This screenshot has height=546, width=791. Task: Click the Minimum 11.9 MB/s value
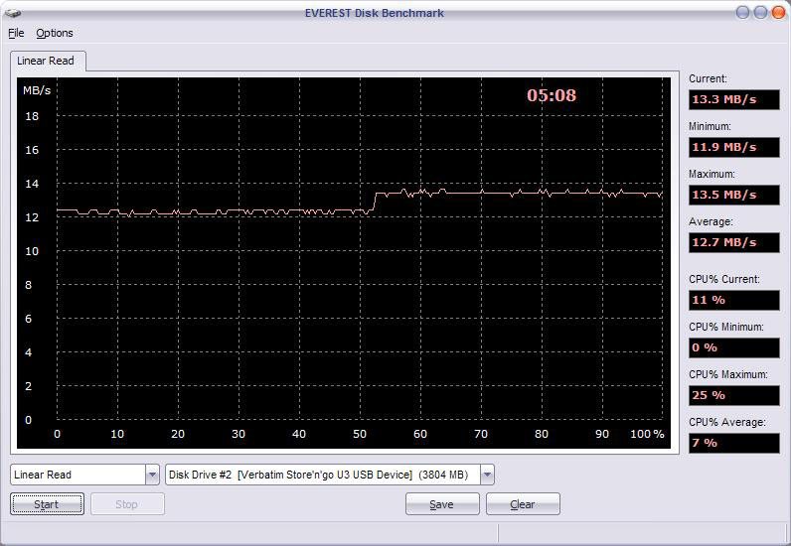tap(734, 147)
